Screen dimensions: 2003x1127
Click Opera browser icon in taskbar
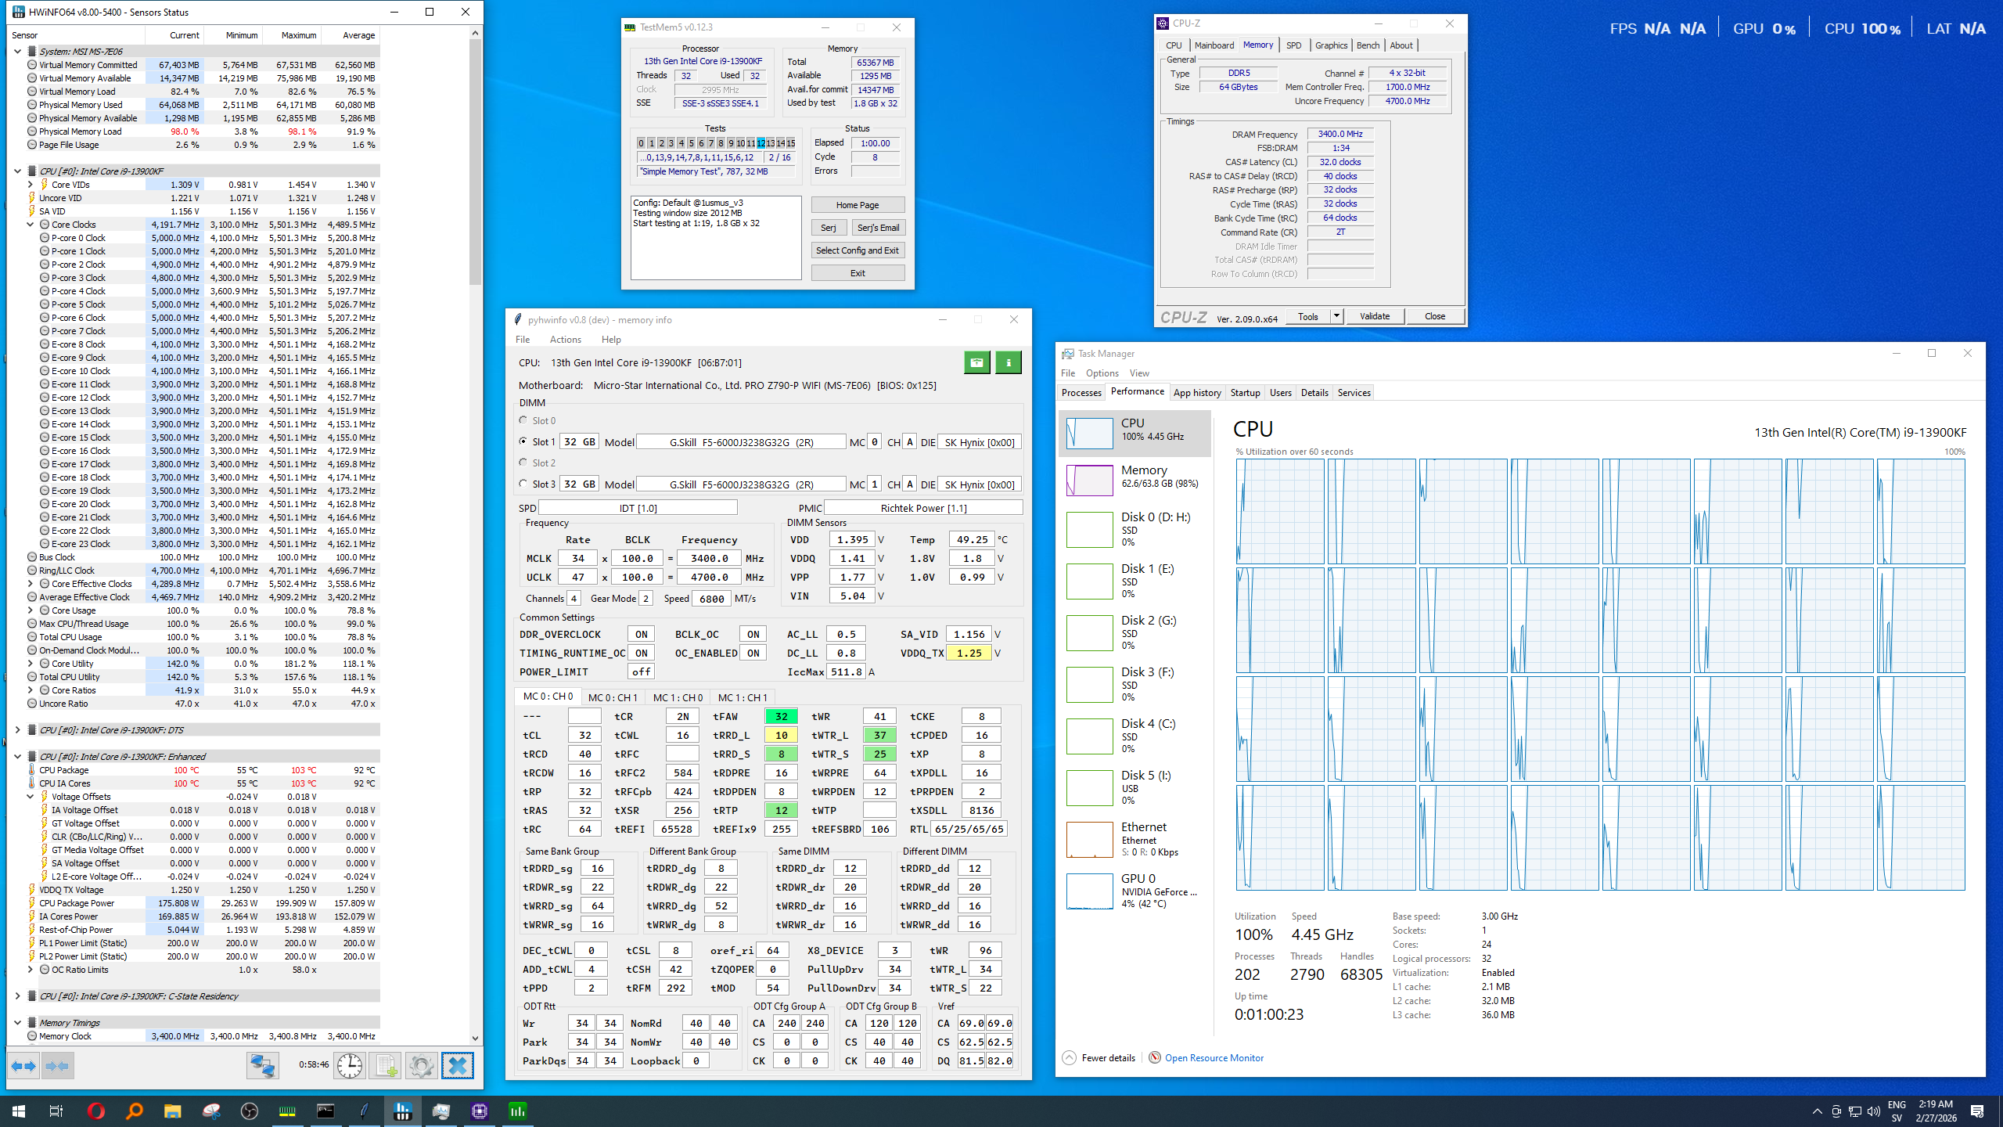96,1111
